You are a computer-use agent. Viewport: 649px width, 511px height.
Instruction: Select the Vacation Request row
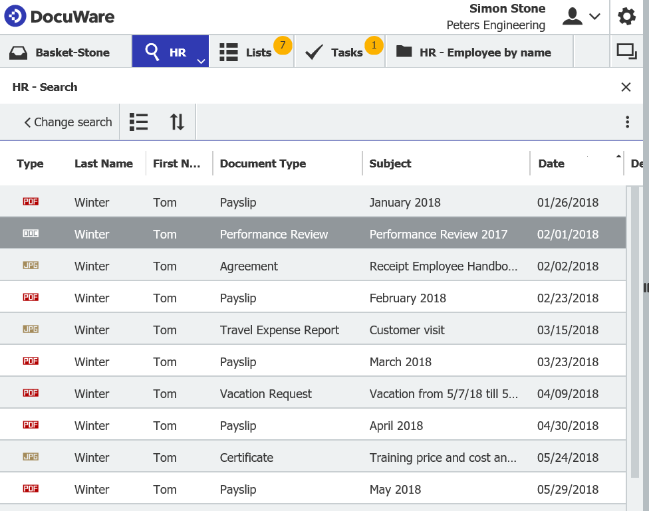(266, 393)
